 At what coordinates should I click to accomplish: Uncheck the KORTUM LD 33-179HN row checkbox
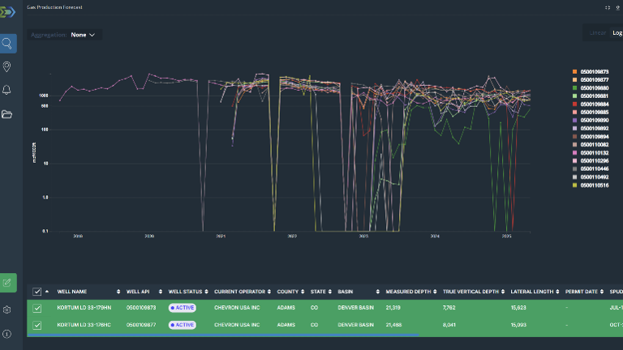point(37,308)
